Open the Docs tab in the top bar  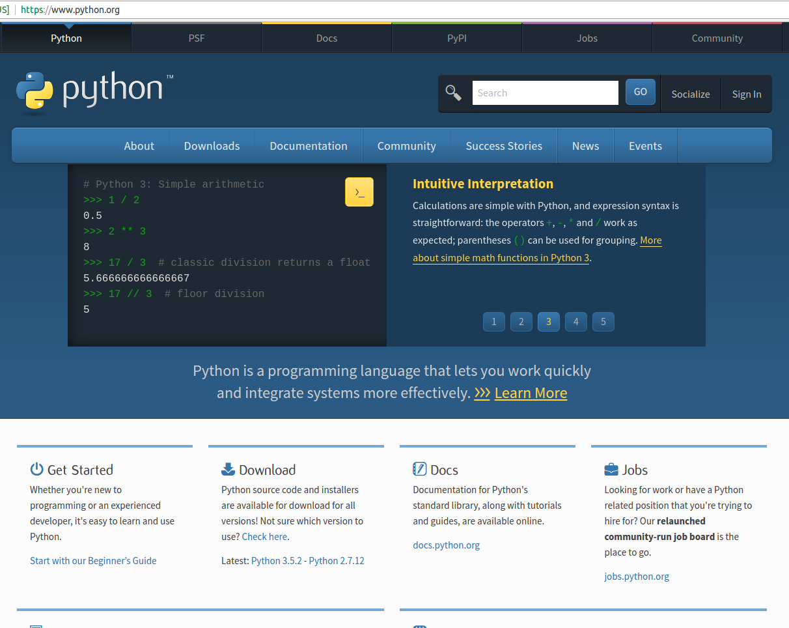click(327, 38)
